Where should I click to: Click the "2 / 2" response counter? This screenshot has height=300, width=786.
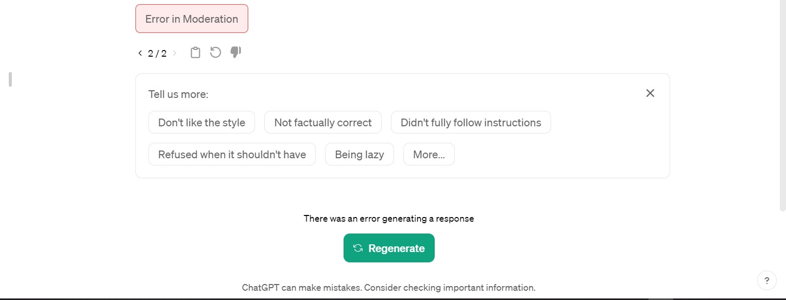point(157,53)
